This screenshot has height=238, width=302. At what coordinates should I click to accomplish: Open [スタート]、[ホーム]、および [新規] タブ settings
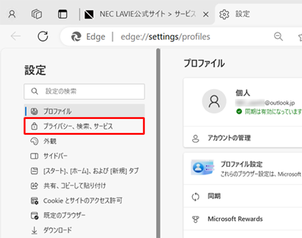[x=84, y=171]
